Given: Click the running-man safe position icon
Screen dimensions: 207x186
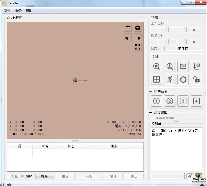Looking at the screenshot, I should [170, 79].
